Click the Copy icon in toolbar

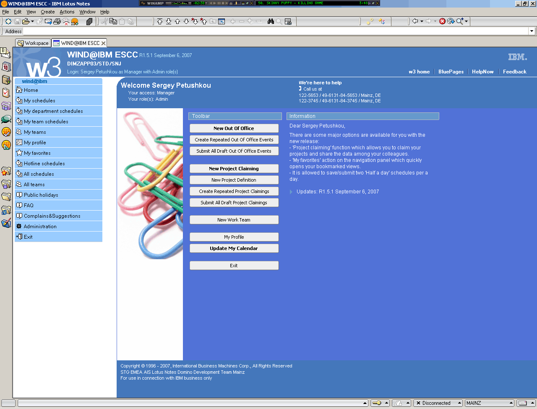click(x=113, y=21)
